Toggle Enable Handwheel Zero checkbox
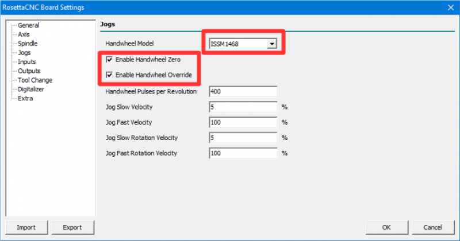This screenshot has width=460, height=241. pos(110,60)
